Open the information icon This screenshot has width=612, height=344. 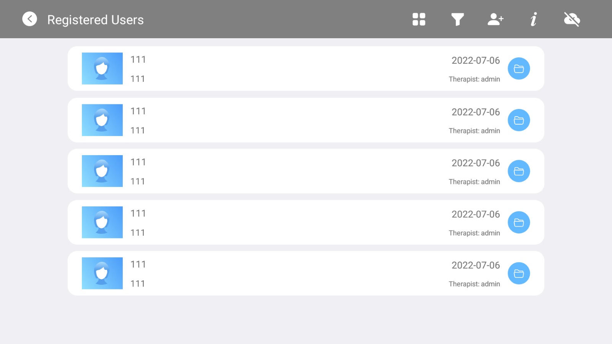[534, 19]
